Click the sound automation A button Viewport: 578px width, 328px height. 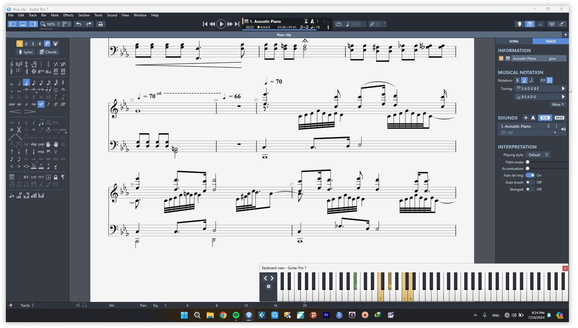click(533, 118)
